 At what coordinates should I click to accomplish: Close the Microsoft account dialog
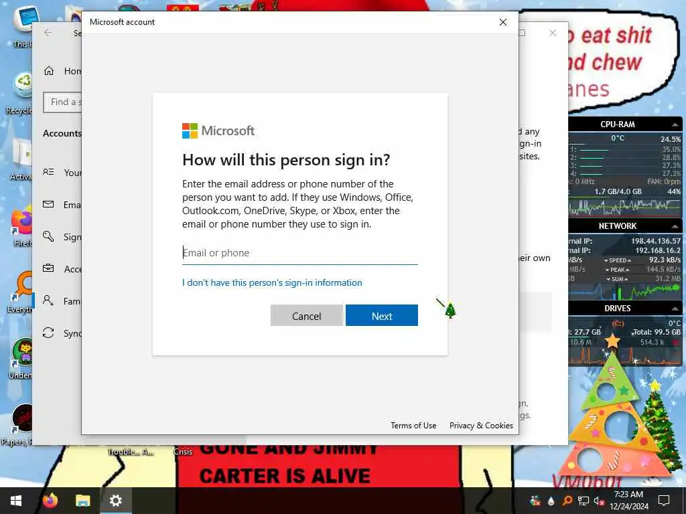coord(503,22)
